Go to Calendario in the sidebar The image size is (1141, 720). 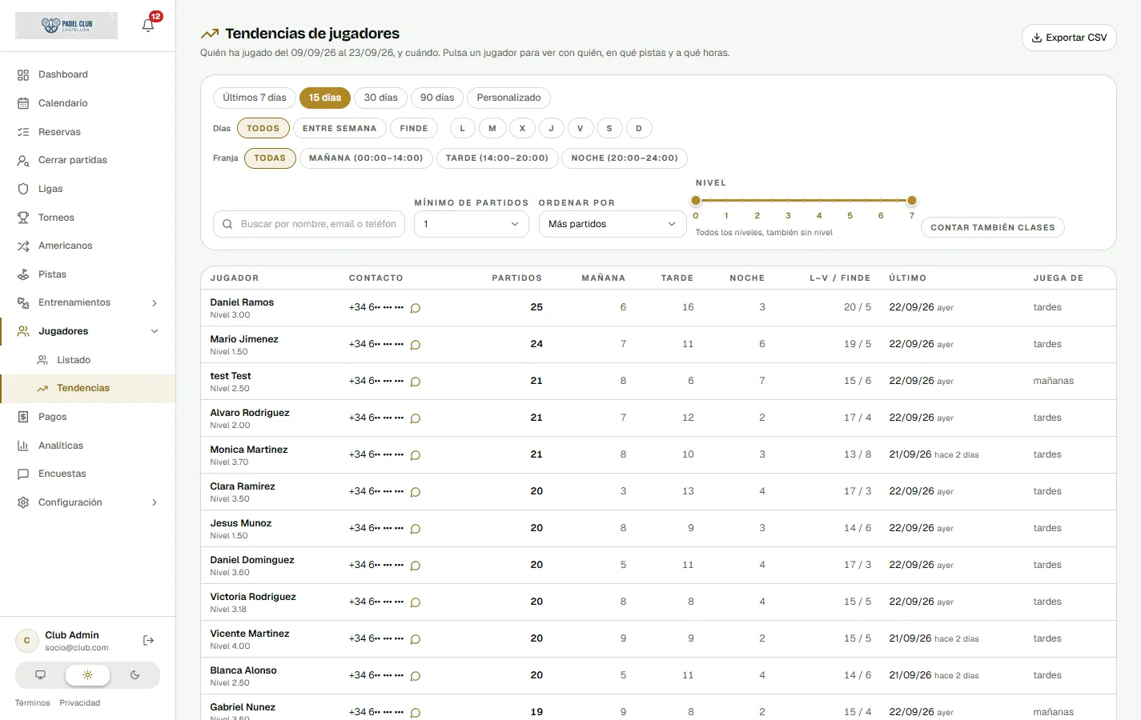(88, 103)
